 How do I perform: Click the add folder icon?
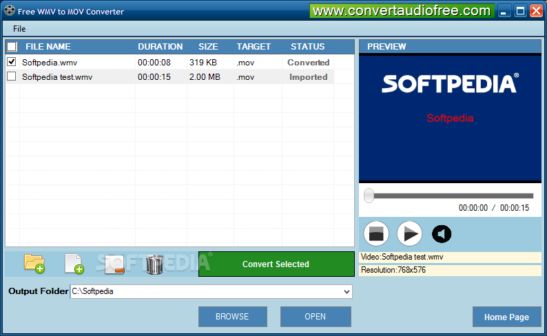click(34, 264)
